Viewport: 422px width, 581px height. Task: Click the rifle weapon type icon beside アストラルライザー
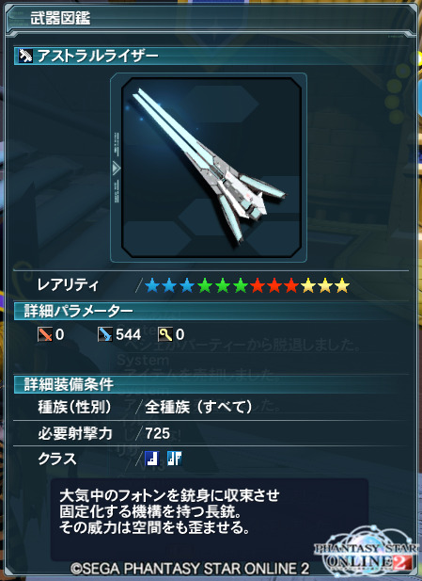pyautogui.click(x=25, y=56)
